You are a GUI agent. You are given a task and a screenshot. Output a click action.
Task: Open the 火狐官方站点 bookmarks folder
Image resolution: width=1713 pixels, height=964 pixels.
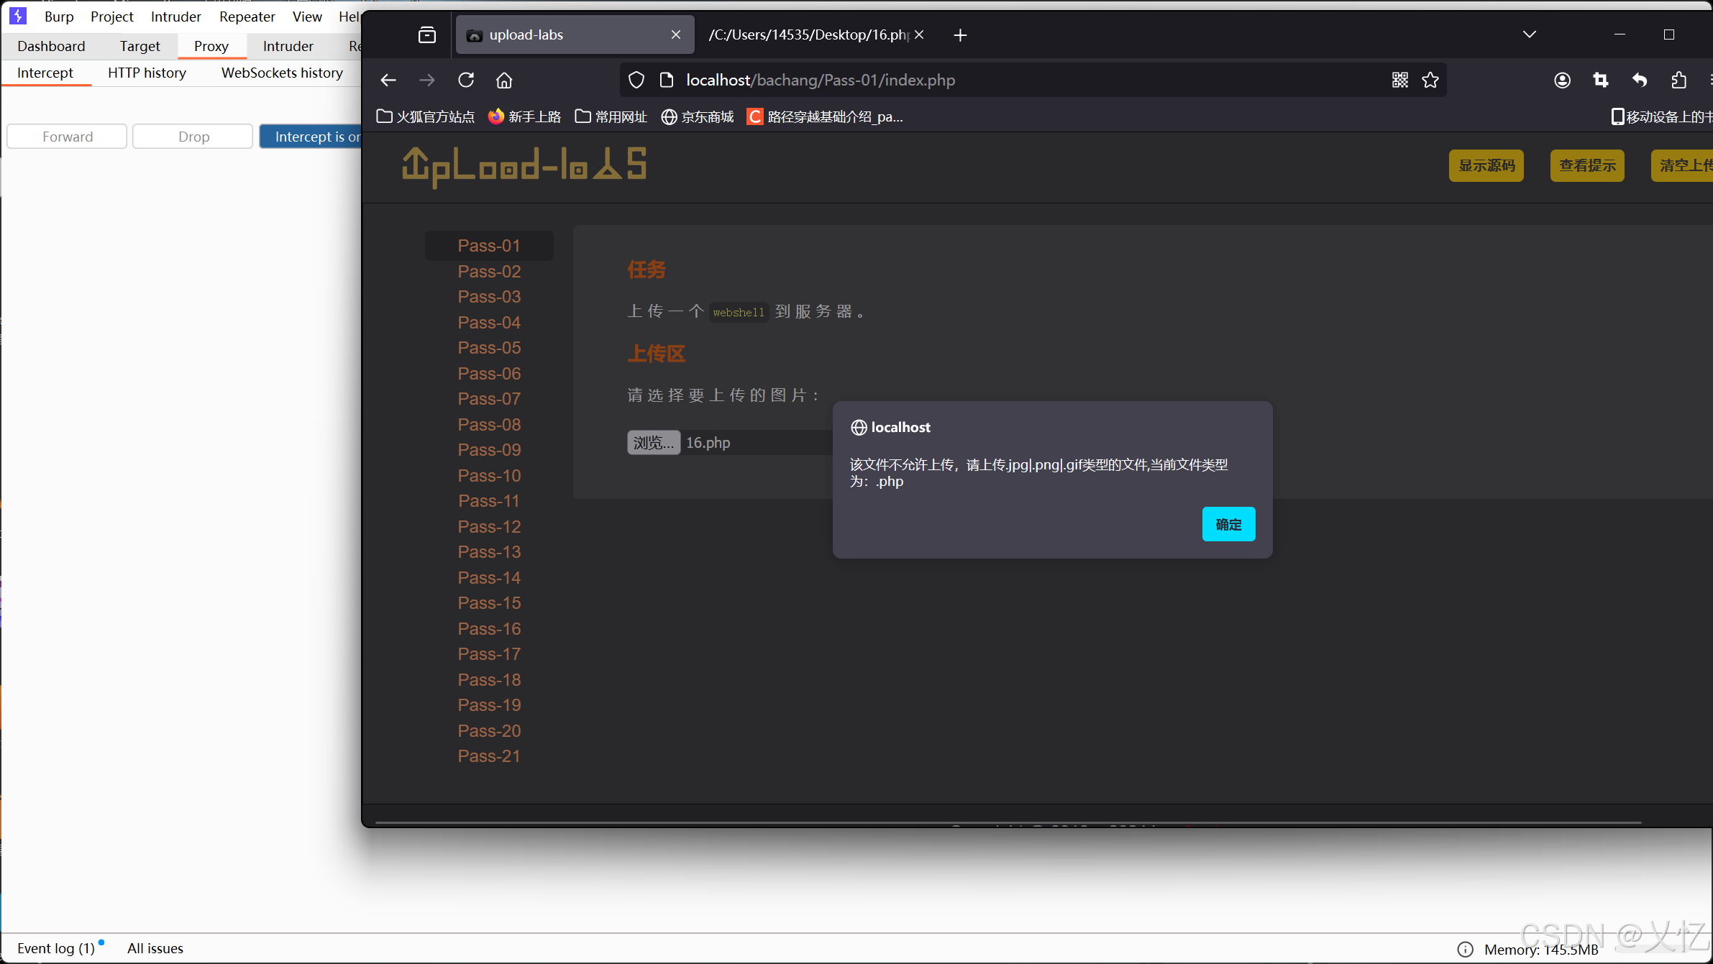(426, 116)
